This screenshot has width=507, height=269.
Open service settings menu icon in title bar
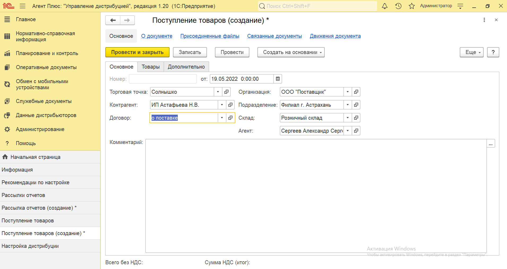click(460, 6)
